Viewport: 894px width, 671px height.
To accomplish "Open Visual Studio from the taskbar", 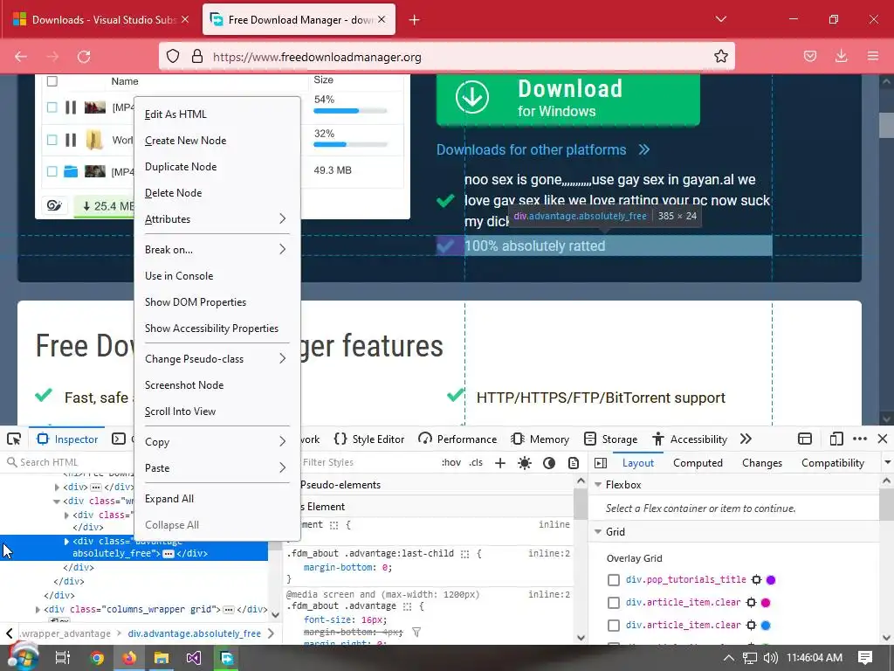I will (194, 658).
